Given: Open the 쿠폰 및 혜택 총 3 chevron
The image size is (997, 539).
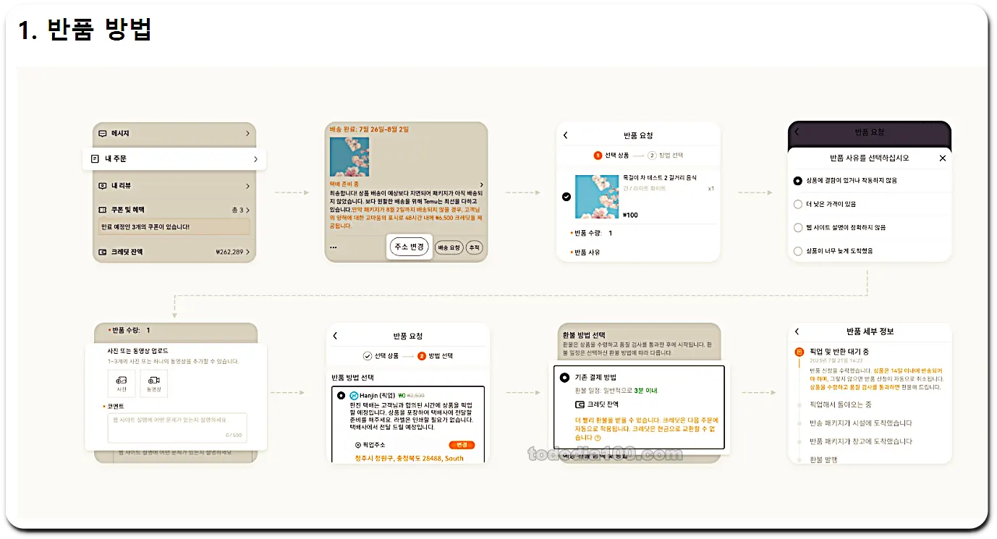Looking at the screenshot, I should click(249, 210).
